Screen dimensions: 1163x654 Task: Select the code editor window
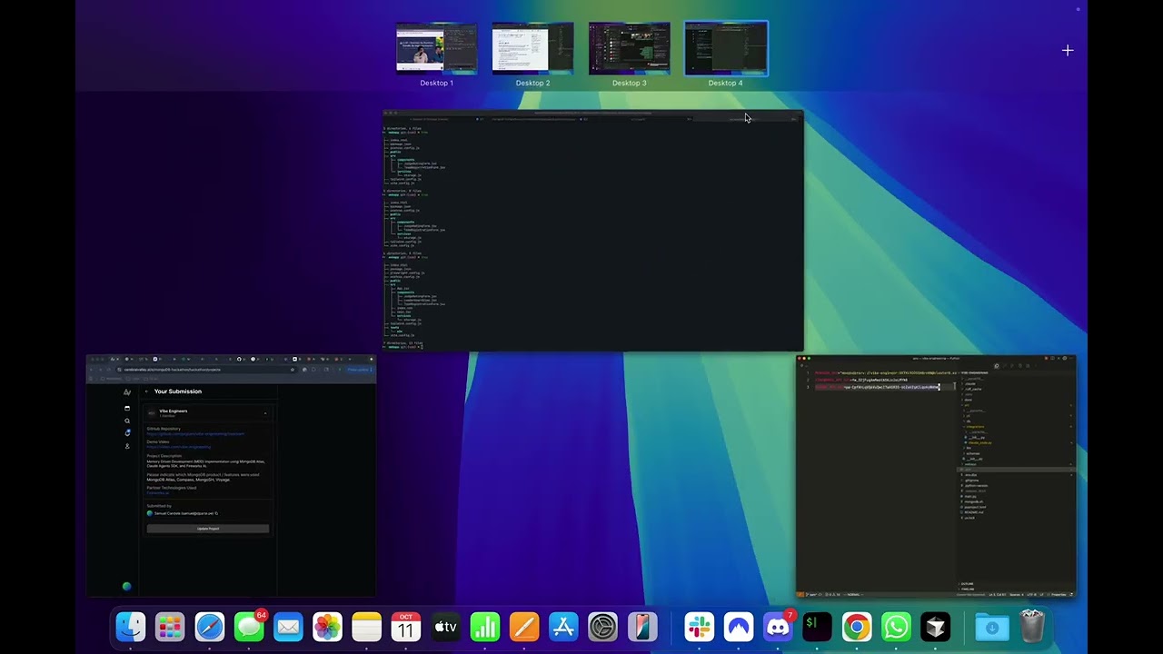coord(936,476)
